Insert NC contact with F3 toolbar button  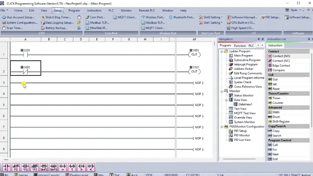click(16, 167)
